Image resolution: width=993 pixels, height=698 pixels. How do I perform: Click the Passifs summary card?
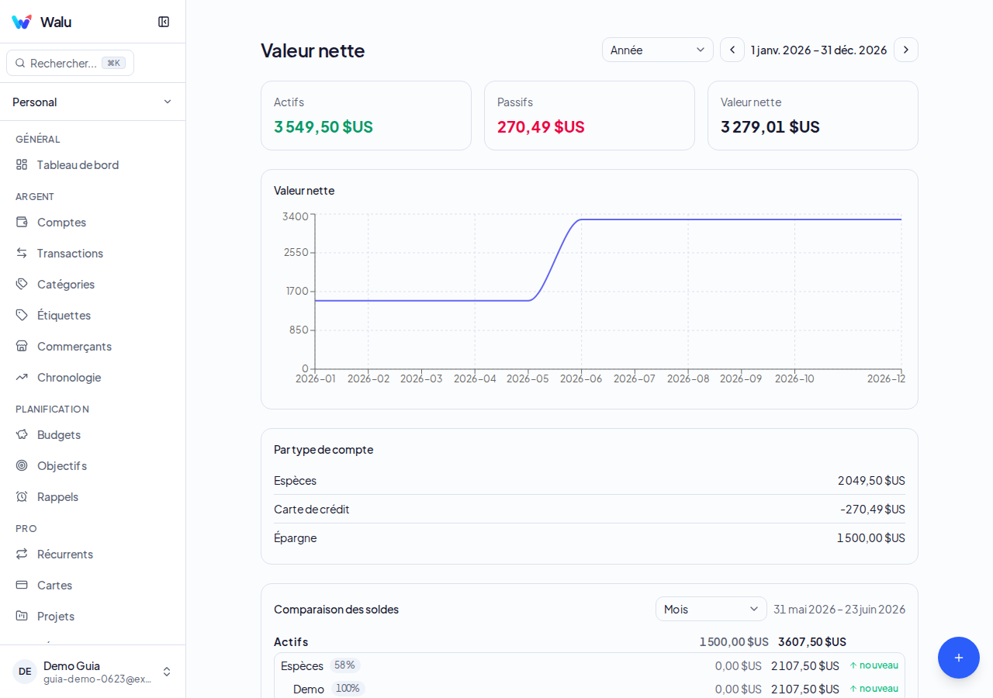tap(590, 116)
